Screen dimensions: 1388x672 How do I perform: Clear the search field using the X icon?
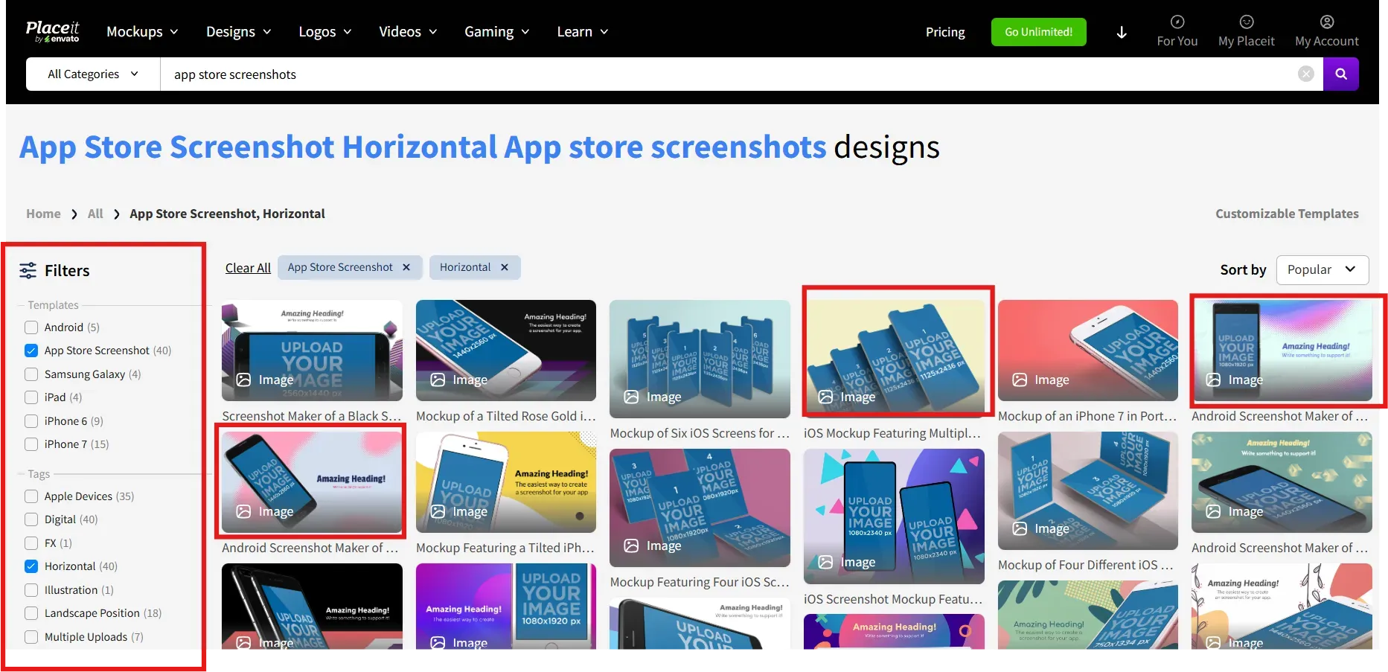pos(1306,74)
